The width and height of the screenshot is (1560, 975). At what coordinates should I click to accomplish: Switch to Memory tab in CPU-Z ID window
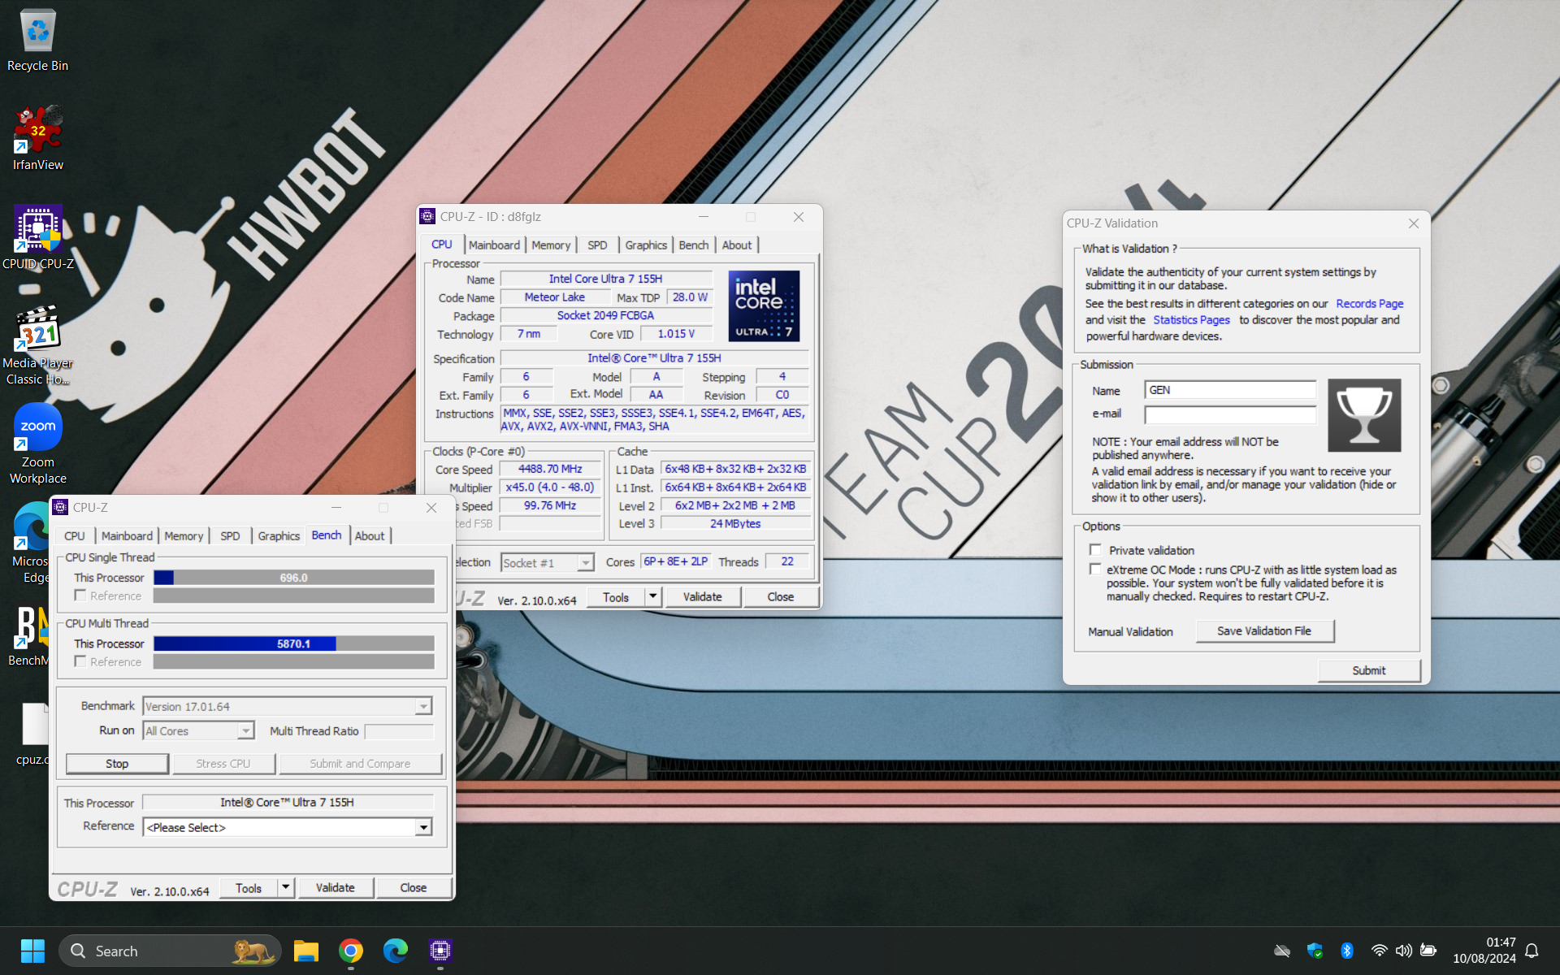[551, 245]
